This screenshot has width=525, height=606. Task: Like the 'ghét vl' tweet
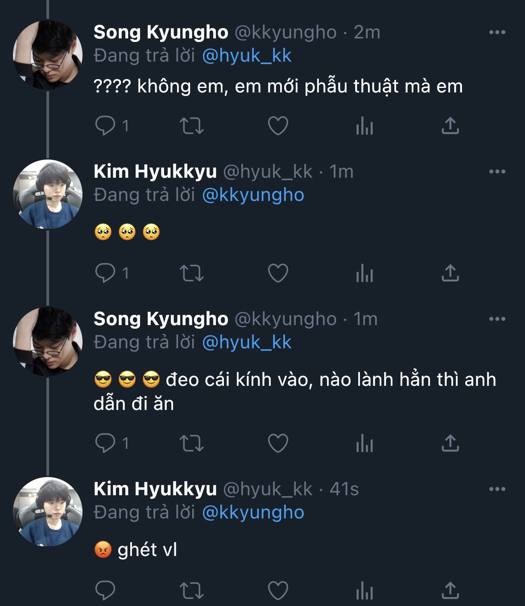[x=278, y=590]
